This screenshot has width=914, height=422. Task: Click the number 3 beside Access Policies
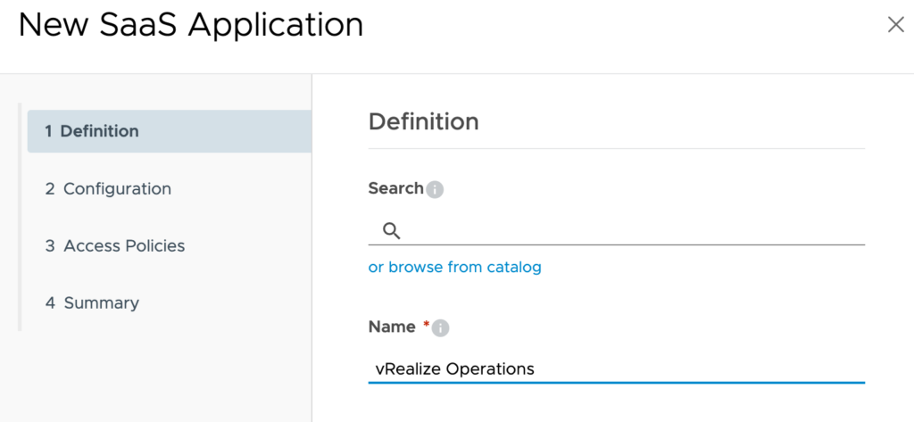pyautogui.click(x=50, y=246)
